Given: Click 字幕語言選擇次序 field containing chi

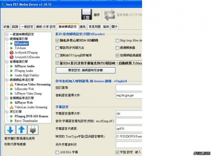Looking at the screenshot, I should point(129,114).
